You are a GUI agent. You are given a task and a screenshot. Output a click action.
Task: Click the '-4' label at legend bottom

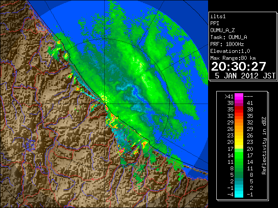(230, 195)
